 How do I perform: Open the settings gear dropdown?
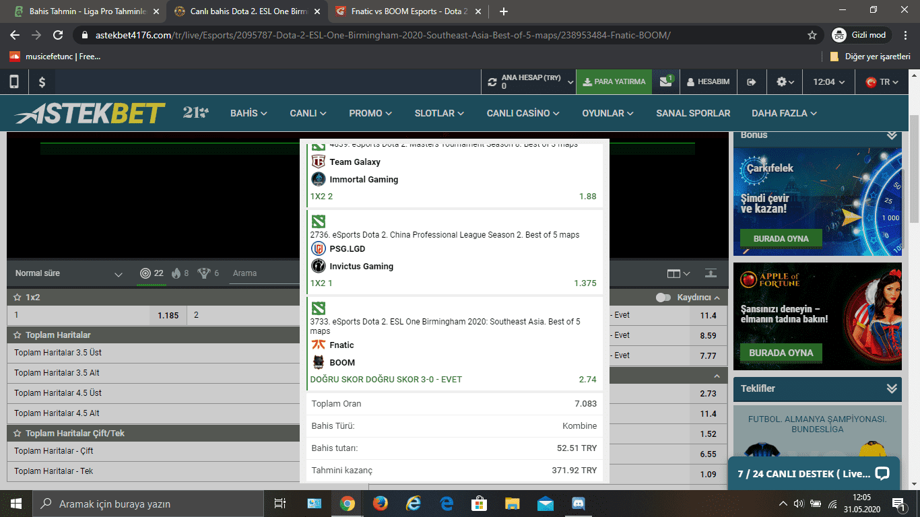pos(785,81)
